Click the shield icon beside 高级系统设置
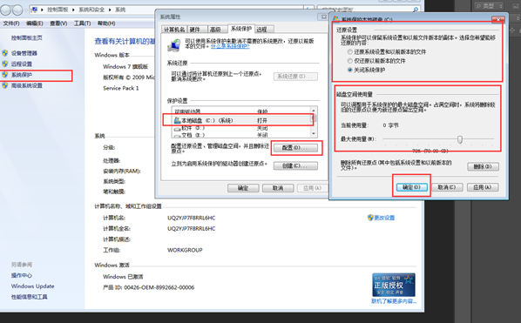This screenshot has height=323, width=521. tap(4, 85)
